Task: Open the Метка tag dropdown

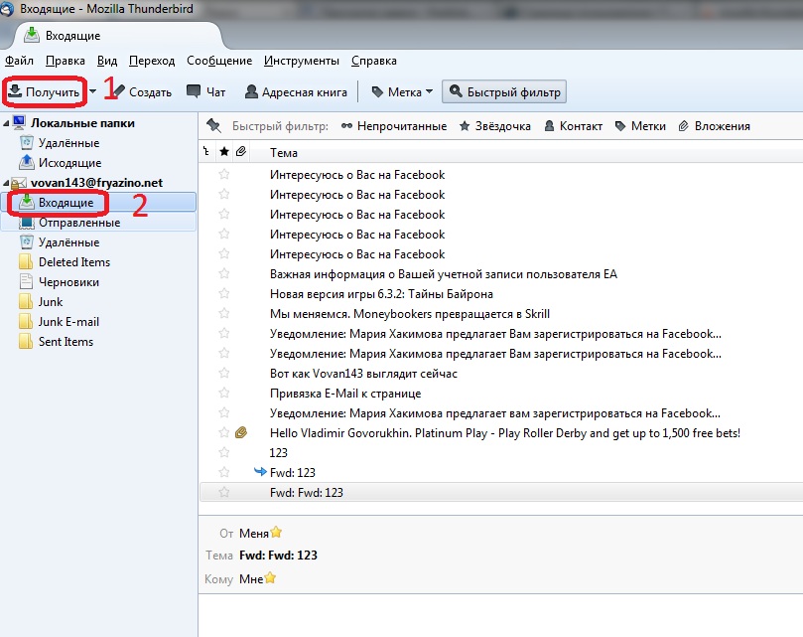Action: [x=402, y=92]
